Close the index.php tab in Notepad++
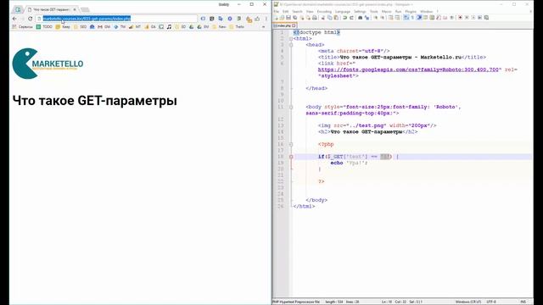 [x=294, y=25]
